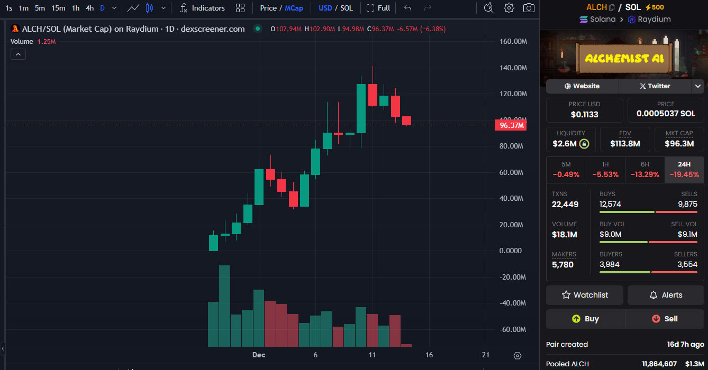Select the 6H stats tab
The image size is (708, 370).
click(645, 170)
